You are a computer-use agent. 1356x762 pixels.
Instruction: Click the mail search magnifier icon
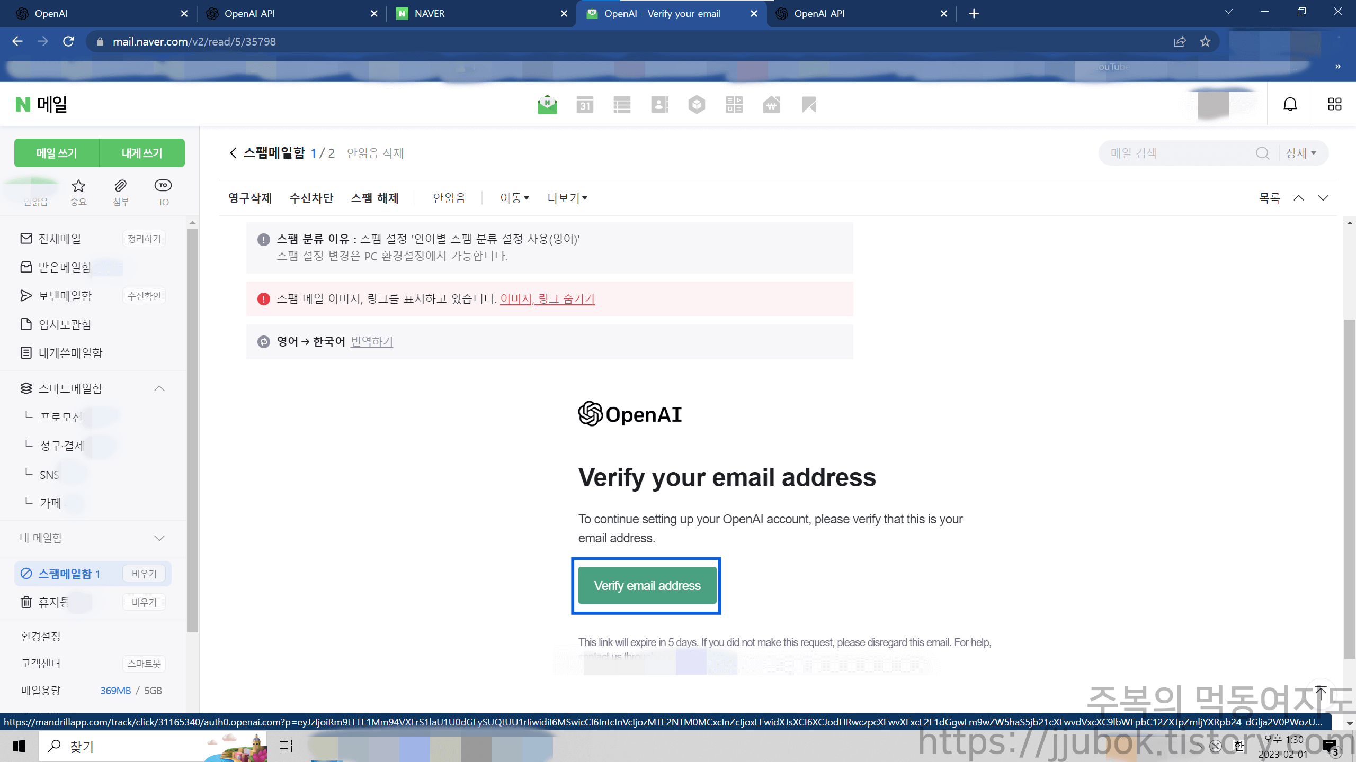pyautogui.click(x=1263, y=153)
